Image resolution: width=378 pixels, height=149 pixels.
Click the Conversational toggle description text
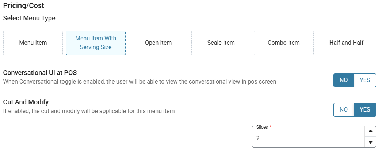(x=140, y=81)
